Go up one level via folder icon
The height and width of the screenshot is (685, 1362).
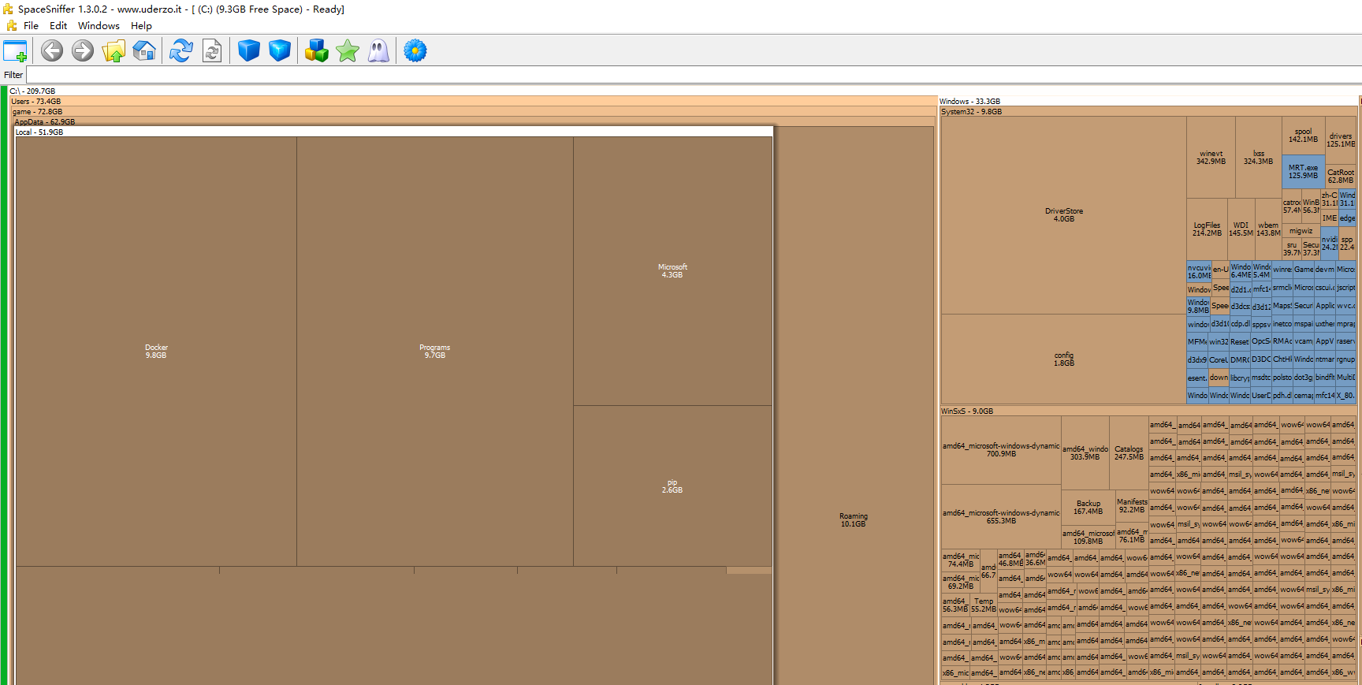113,51
